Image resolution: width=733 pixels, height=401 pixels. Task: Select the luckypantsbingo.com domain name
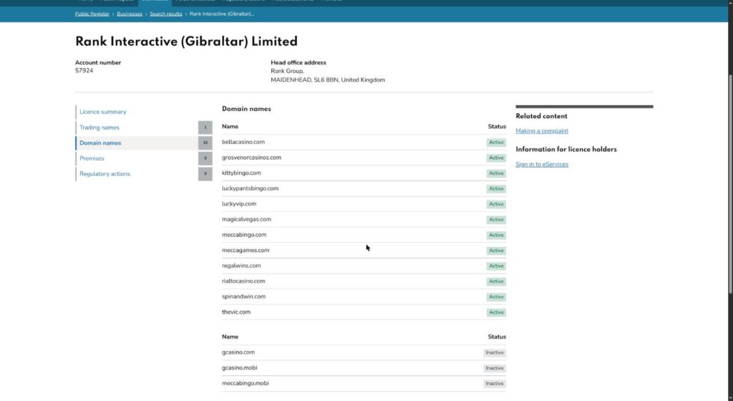(x=250, y=188)
